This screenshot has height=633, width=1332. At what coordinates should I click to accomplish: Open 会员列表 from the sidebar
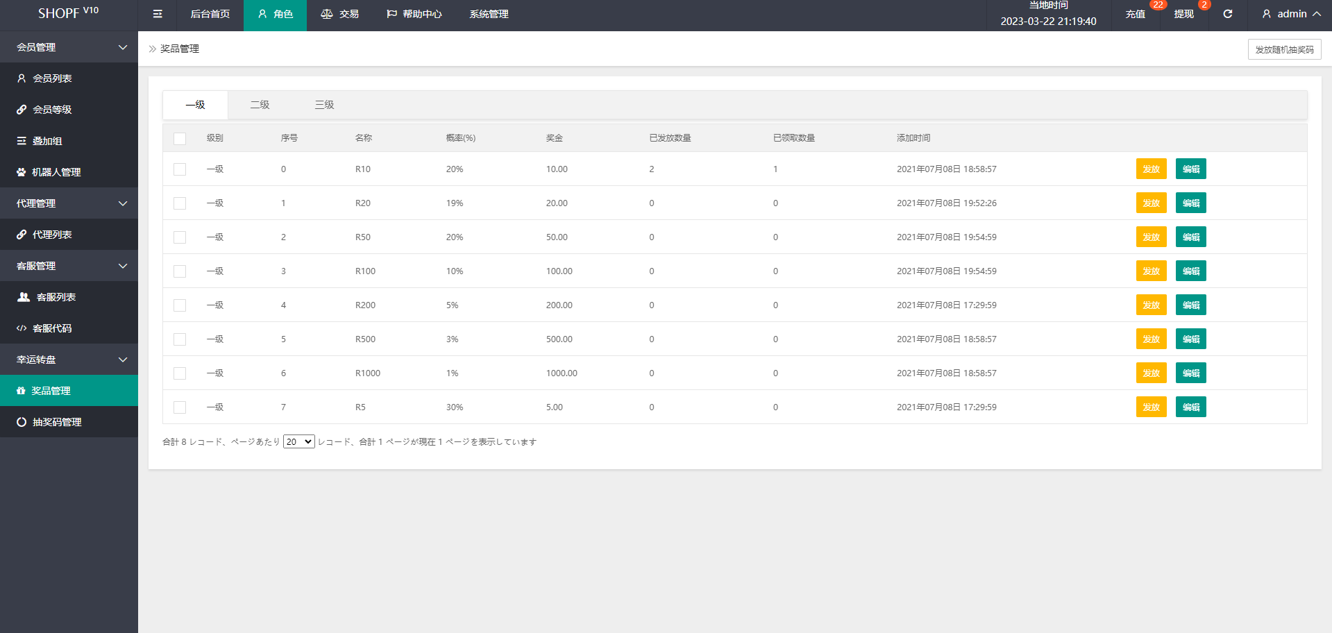click(x=52, y=78)
